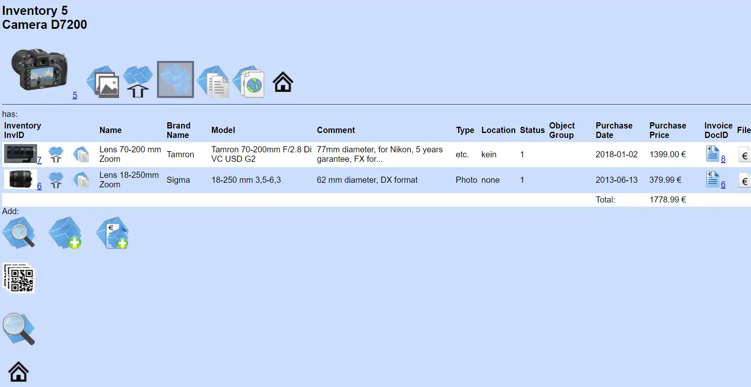The height and width of the screenshot is (387, 751).
Task: Open the inventory images icon in top toolbar
Action: pyautogui.click(x=103, y=82)
